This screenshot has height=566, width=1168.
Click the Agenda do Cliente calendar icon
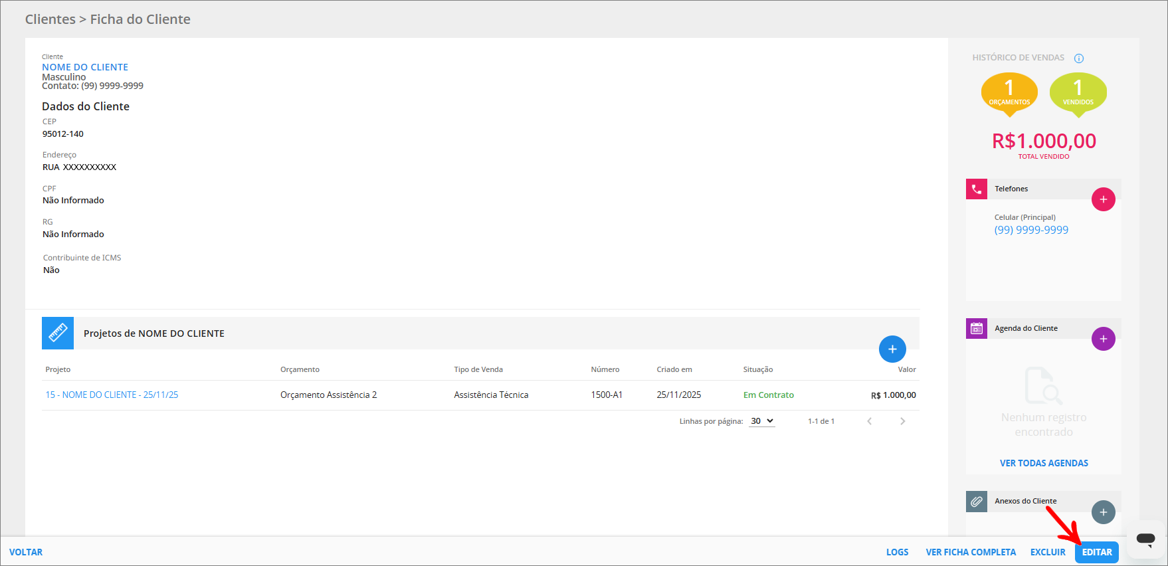(x=977, y=328)
